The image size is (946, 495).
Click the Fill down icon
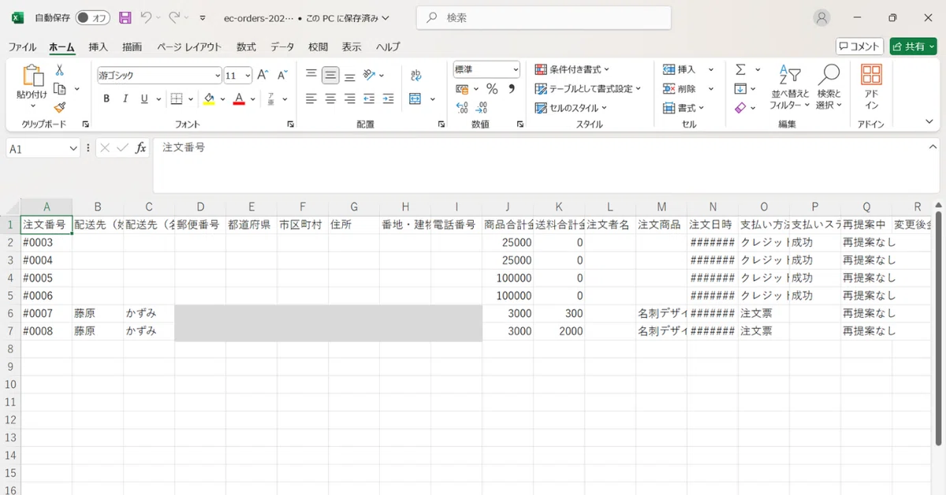pyautogui.click(x=740, y=88)
